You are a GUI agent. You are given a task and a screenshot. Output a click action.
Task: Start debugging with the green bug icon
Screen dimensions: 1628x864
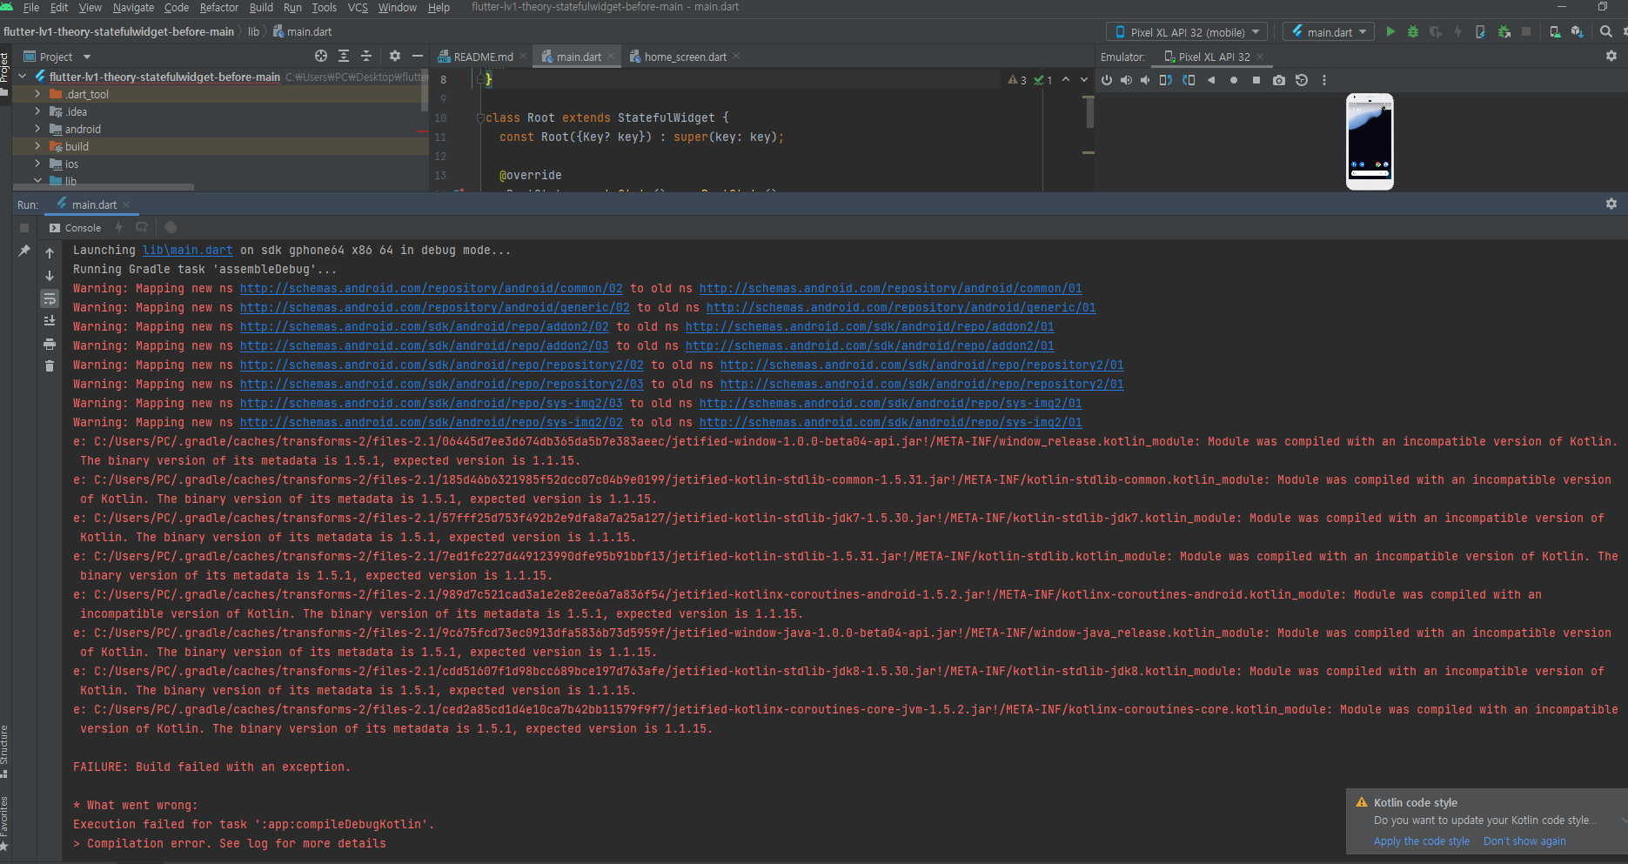click(1413, 31)
